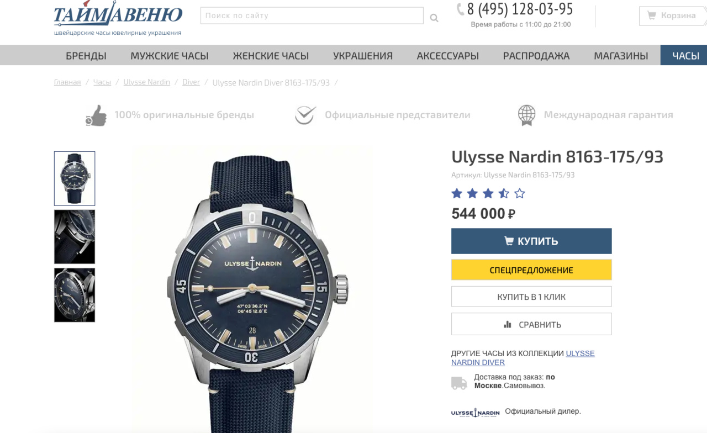The image size is (707, 433).
Task: Open the МУЖСКИЕ ЧАСЫ menu
Action: click(170, 55)
